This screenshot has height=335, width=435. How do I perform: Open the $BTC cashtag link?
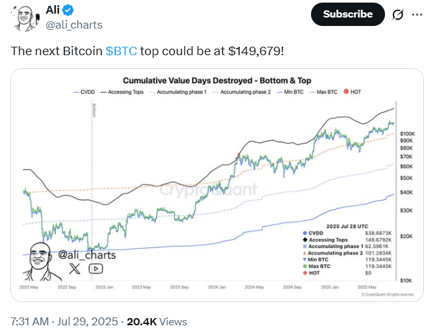pos(121,51)
